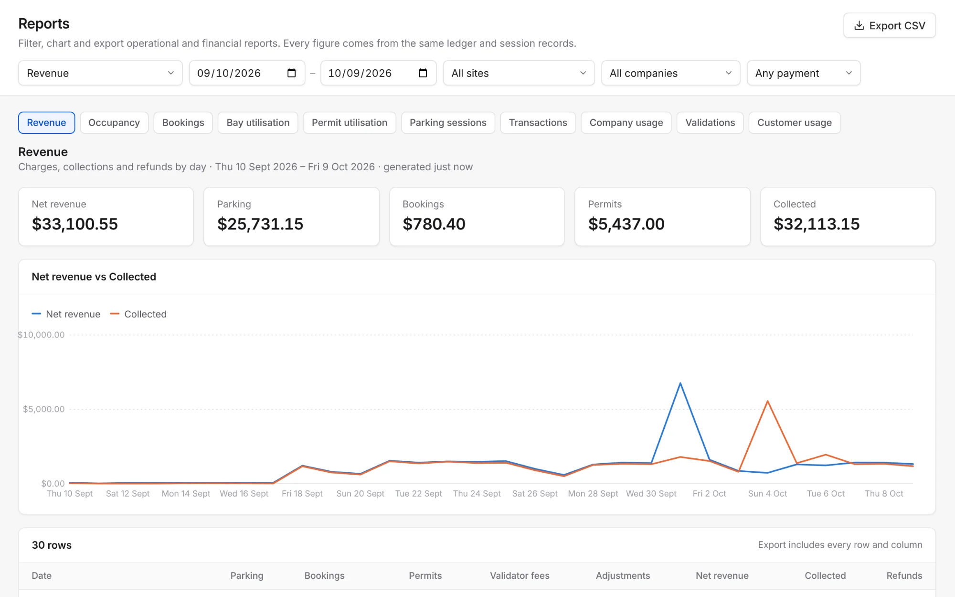
Task: Open the Any payment dropdown
Action: pos(804,73)
